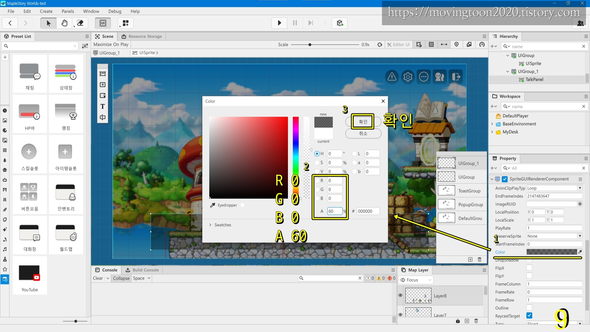This screenshot has width=590, height=332.
Task: Select the a radio button
Action: point(354,163)
